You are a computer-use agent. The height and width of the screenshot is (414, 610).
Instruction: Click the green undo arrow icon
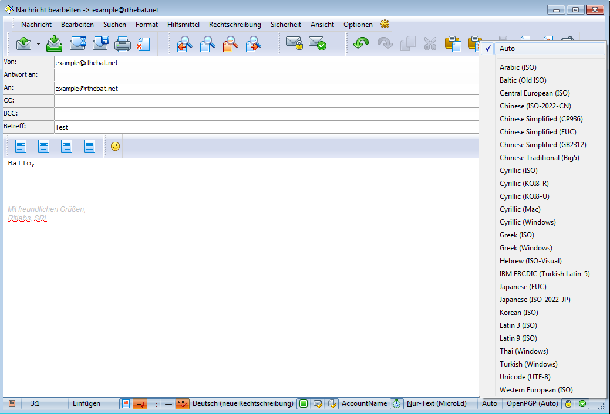[361, 44]
